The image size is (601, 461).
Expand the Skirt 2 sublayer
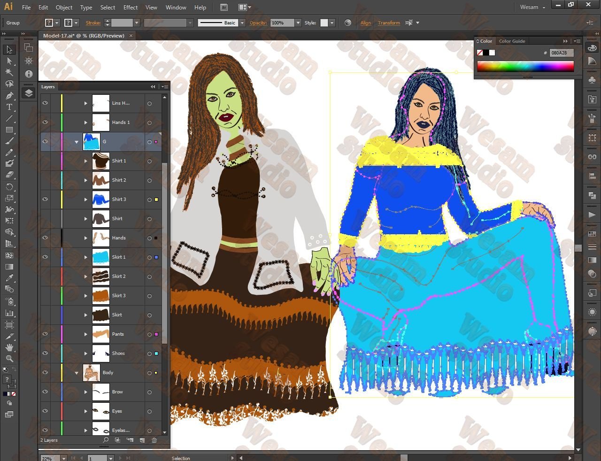pyautogui.click(x=86, y=277)
